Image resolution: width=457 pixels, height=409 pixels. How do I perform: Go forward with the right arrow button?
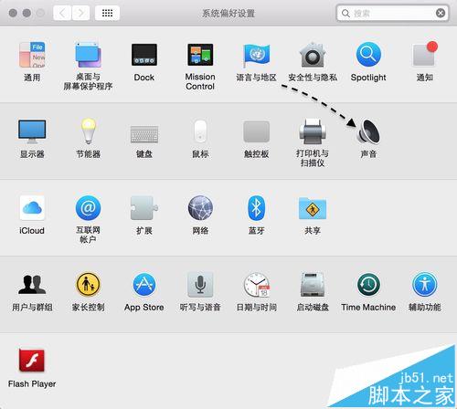pyautogui.click(x=80, y=13)
